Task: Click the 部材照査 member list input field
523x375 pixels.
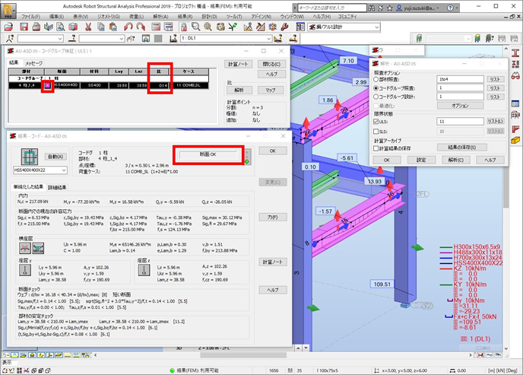Action: [460, 79]
